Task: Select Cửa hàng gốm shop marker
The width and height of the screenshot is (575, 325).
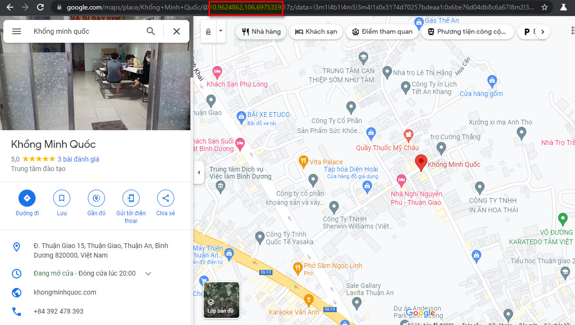Action: pos(492,80)
